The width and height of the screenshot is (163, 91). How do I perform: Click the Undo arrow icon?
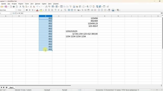(37, 7)
